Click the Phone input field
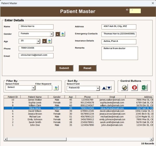This screenshot has width=156, height=146. (36, 48)
